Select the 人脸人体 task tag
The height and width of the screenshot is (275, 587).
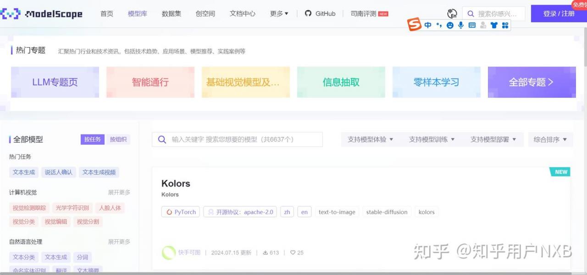tap(110, 208)
